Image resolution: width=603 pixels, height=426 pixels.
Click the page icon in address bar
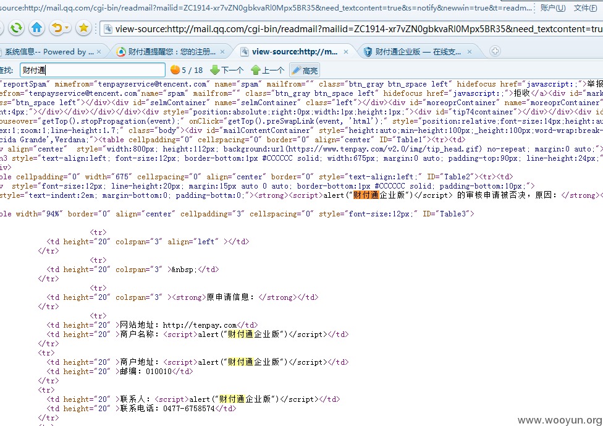coord(108,29)
